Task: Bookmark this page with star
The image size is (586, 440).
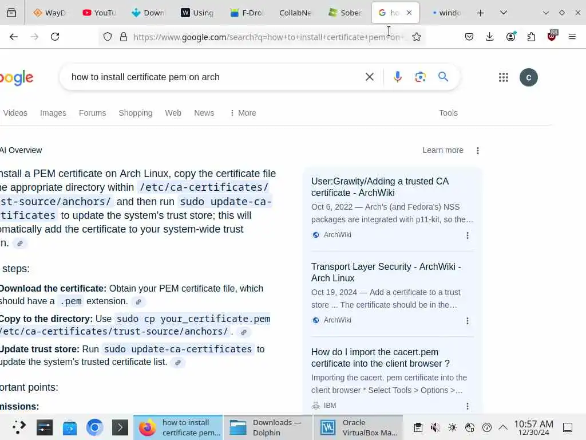Action: (417, 37)
